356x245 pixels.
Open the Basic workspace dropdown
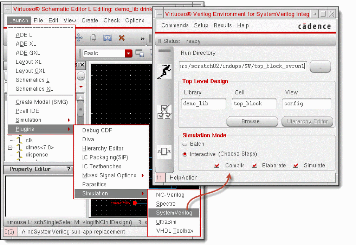[x=129, y=53]
